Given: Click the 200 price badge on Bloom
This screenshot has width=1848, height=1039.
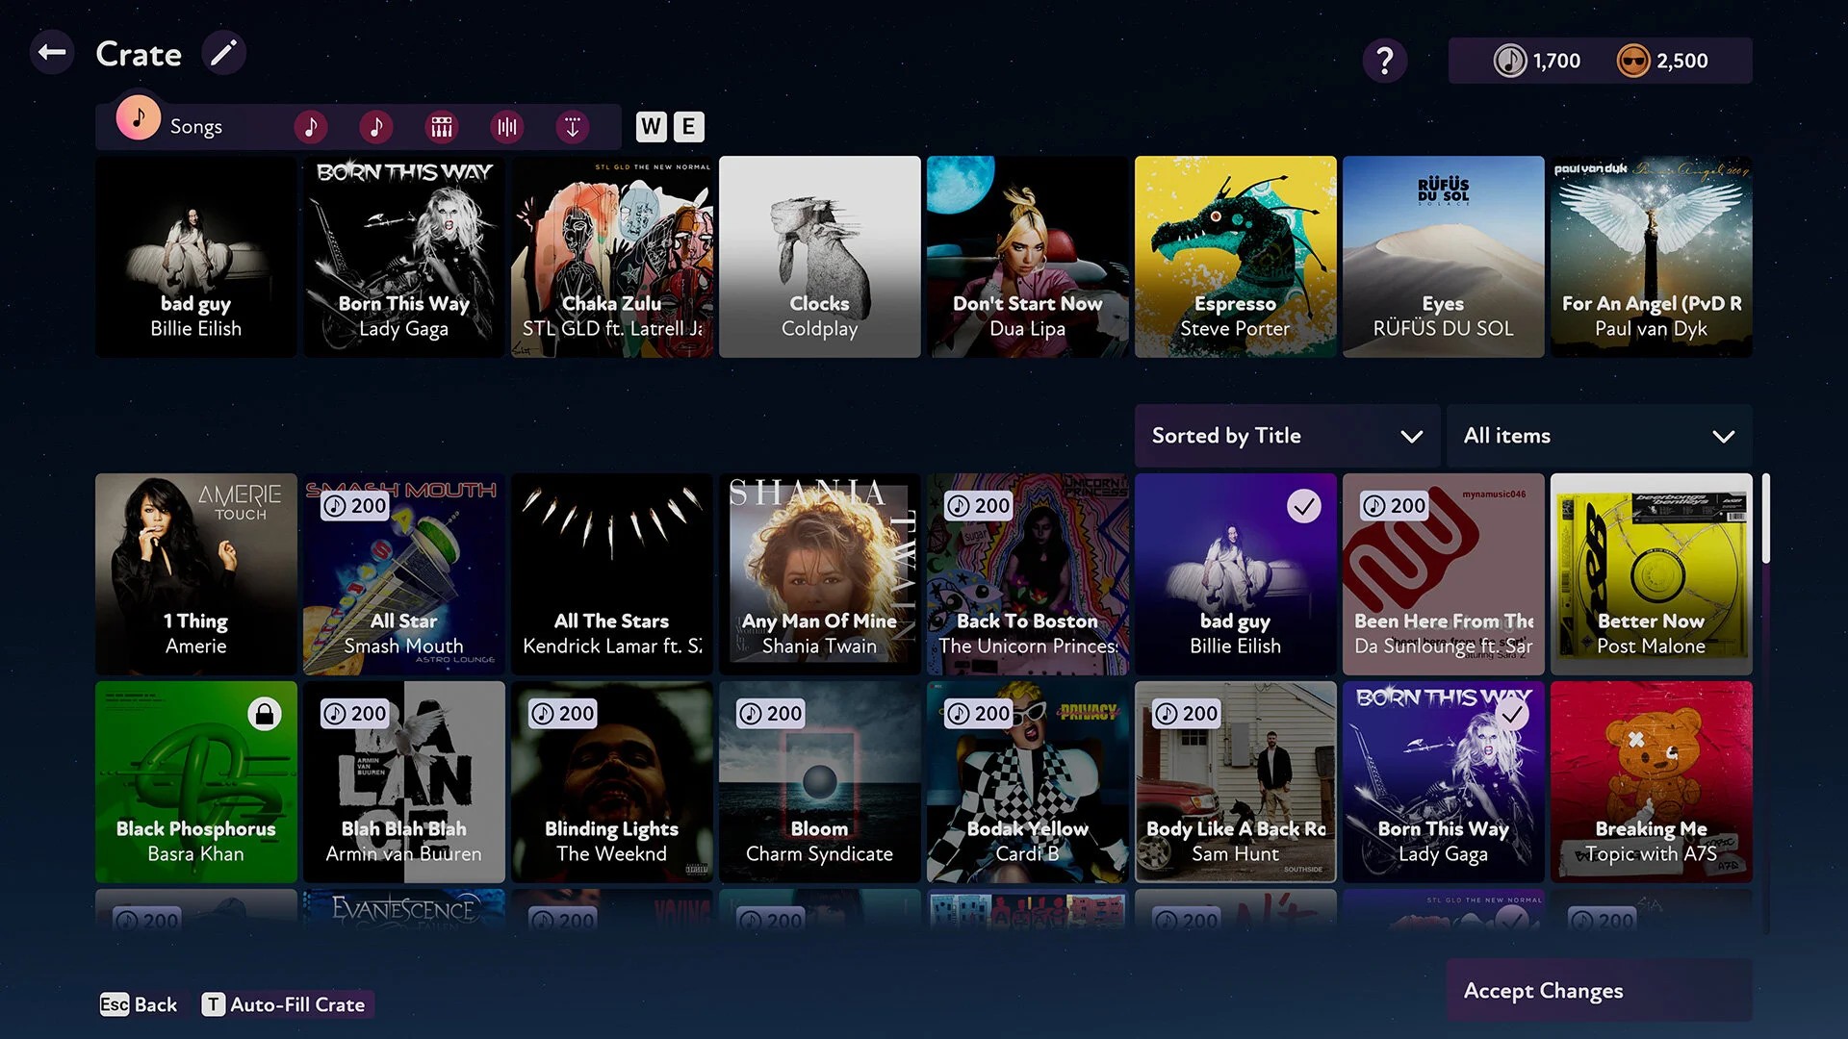Looking at the screenshot, I should click(771, 714).
